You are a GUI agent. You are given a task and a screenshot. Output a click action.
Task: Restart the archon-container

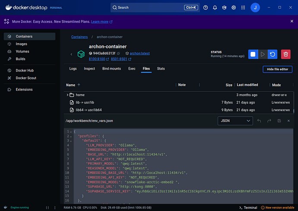coord(273,54)
